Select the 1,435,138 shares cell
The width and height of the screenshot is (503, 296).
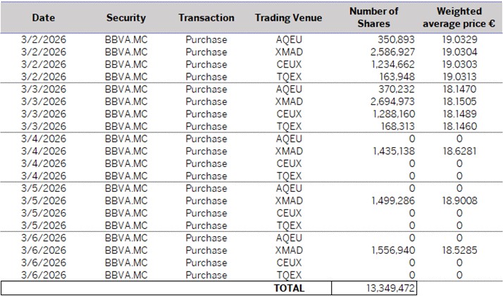pos(392,151)
